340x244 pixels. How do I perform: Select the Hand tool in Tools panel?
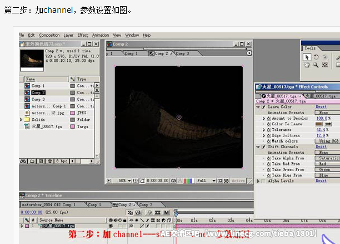(307, 65)
